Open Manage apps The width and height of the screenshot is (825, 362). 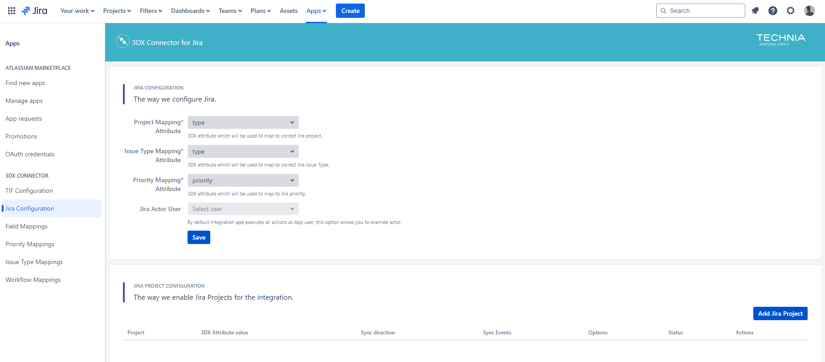pos(24,101)
